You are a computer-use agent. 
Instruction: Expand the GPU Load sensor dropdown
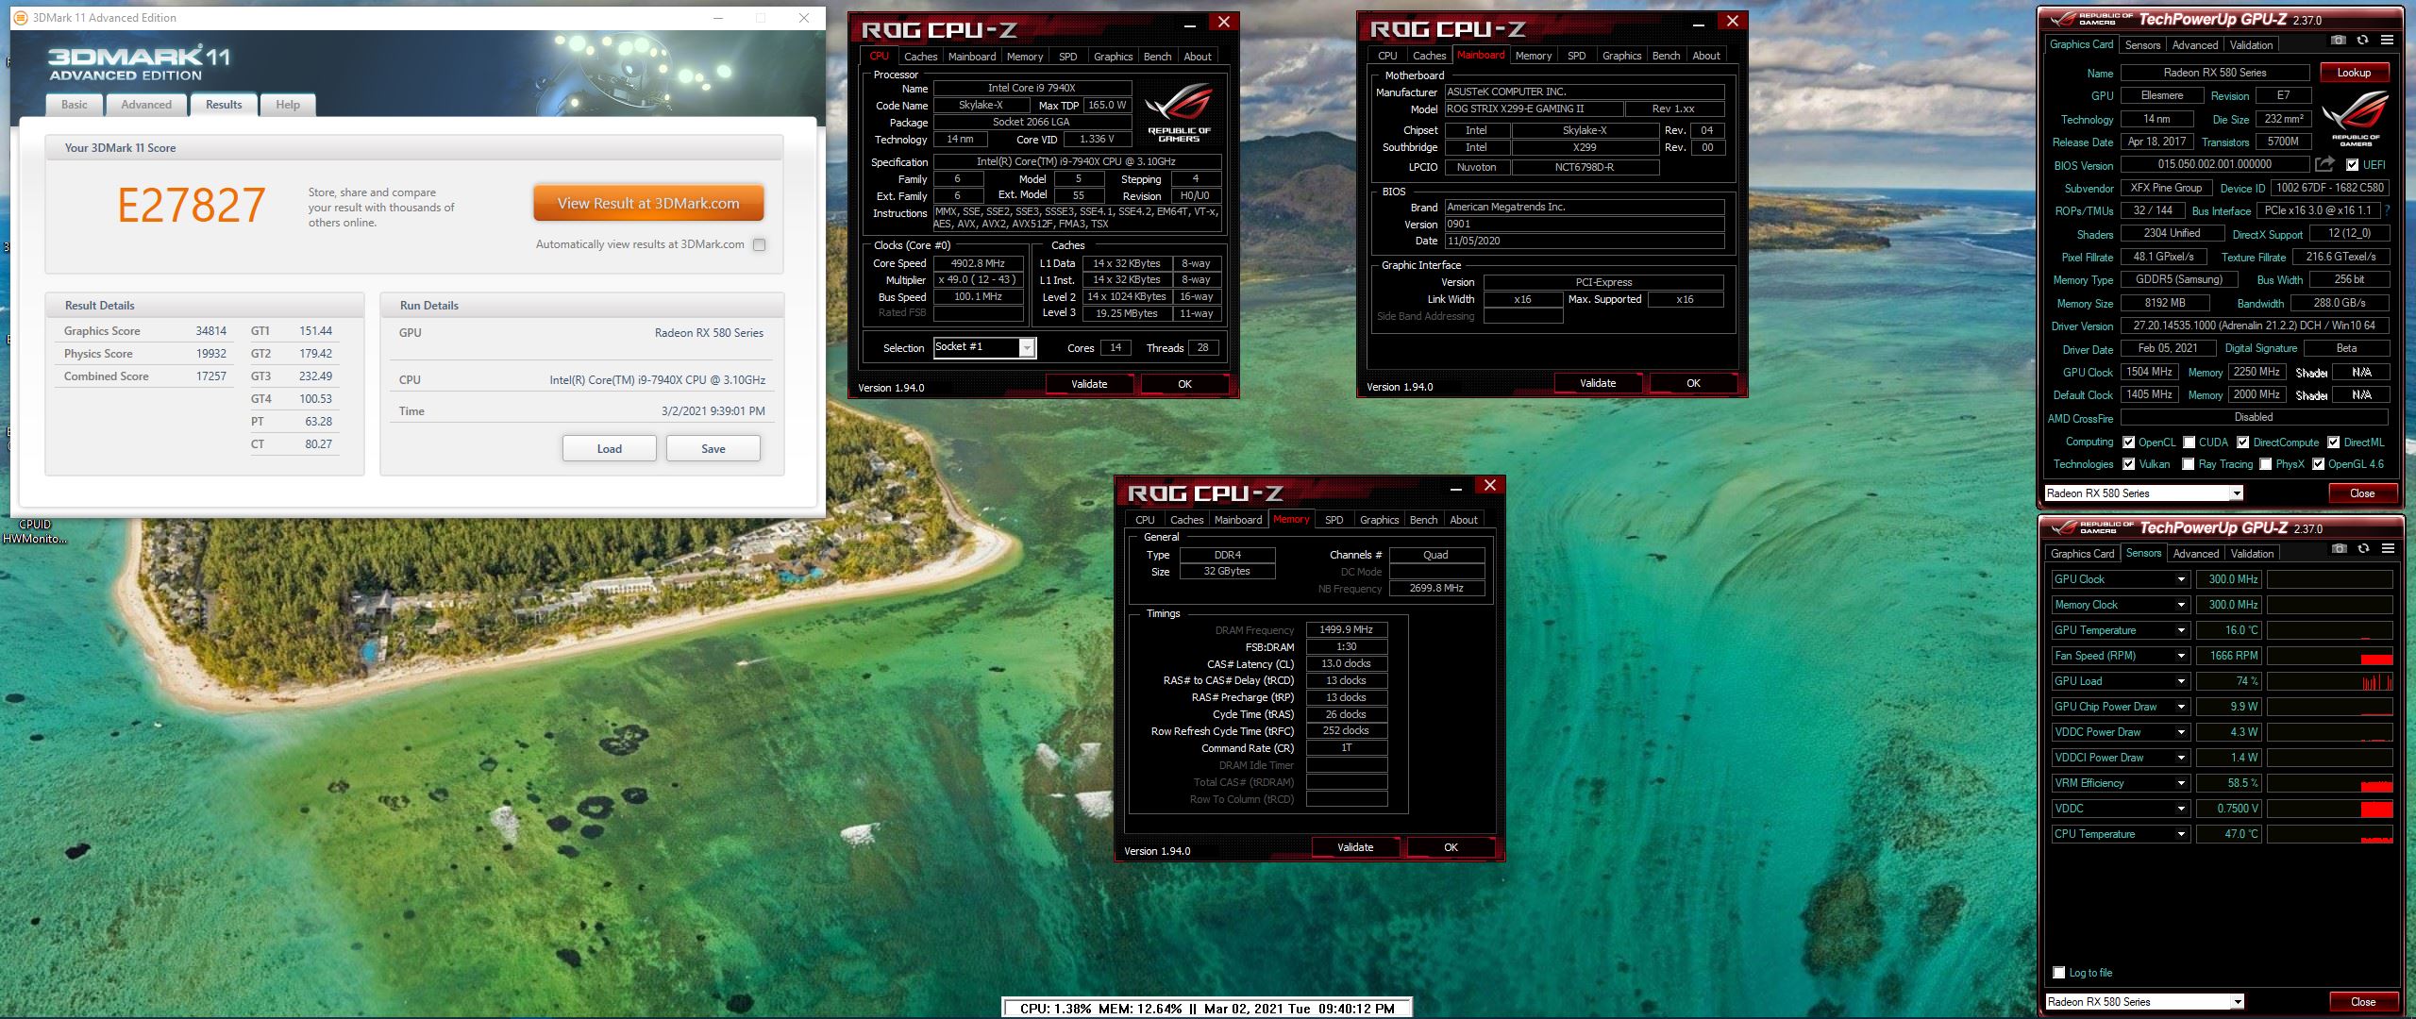[x=2181, y=681]
